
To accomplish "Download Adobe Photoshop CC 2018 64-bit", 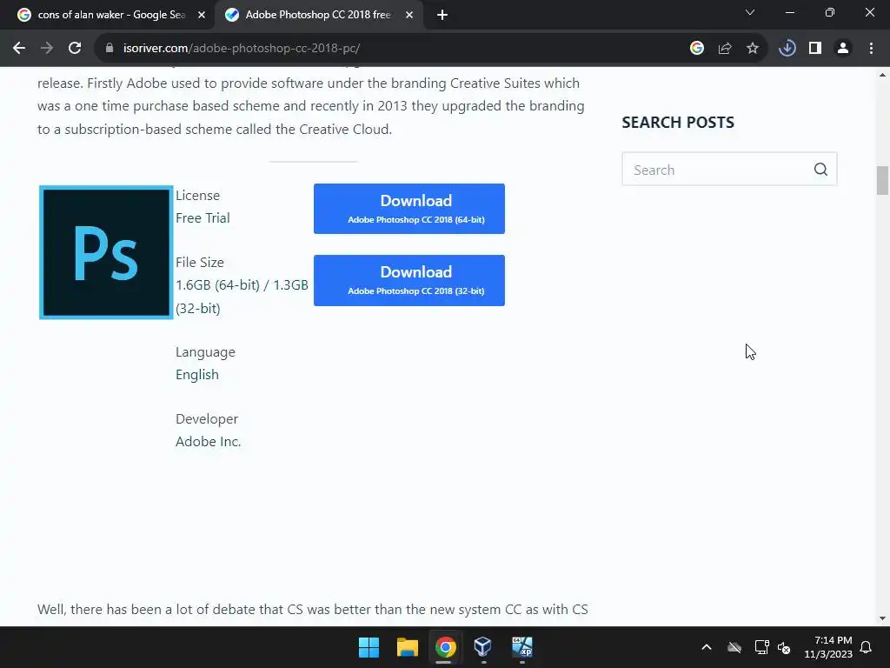I will (x=409, y=209).
